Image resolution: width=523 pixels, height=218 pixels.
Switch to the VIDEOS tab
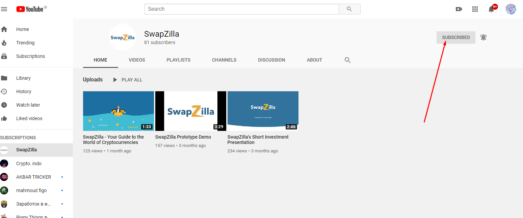(x=137, y=60)
